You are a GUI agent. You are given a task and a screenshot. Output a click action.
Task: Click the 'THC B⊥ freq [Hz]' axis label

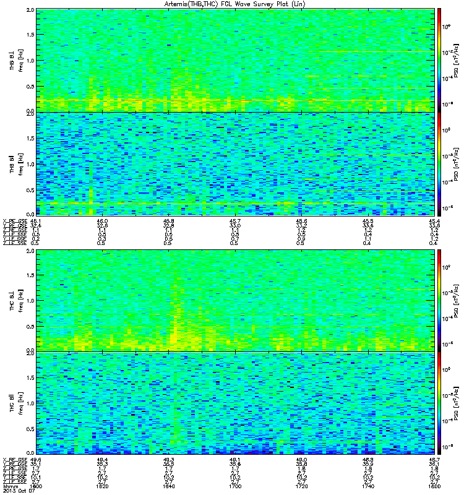(16, 301)
